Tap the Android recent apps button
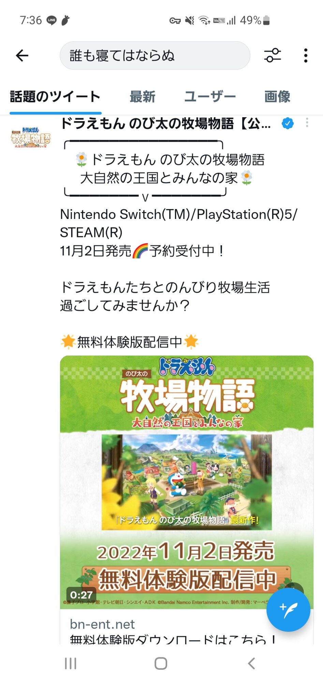 71,663
